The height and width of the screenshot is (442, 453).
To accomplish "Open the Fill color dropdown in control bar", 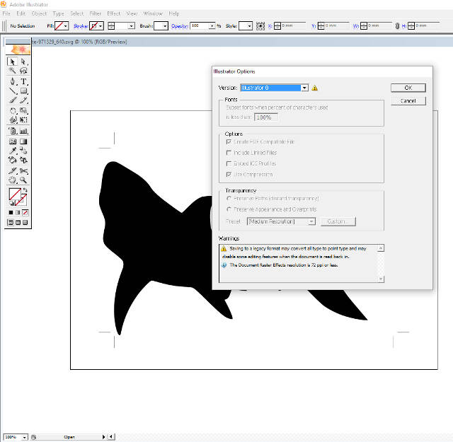I will [x=66, y=26].
